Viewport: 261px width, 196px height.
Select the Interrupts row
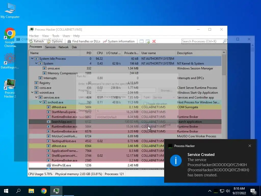pyautogui.click(x=125, y=78)
